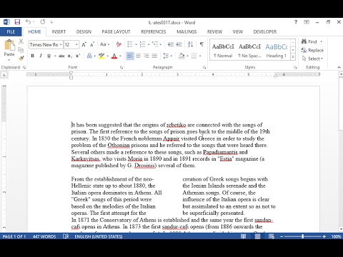Apply No Spacing style

click(249, 50)
